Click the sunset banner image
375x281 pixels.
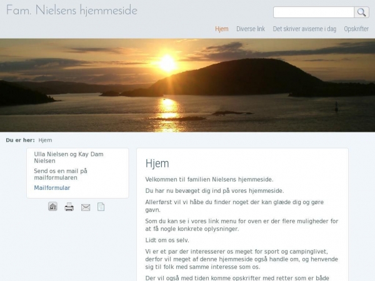point(187,85)
